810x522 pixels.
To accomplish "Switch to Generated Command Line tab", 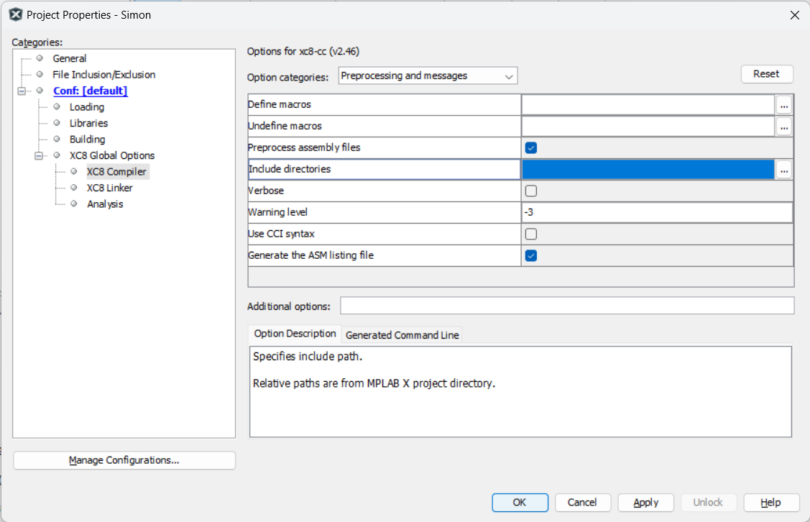I will click(x=402, y=335).
